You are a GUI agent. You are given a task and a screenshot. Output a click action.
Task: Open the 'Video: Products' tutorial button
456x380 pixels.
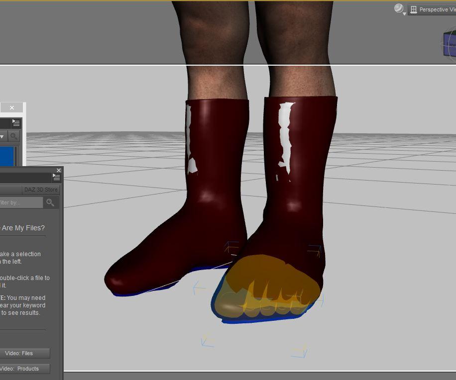click(x=24, y=369)
